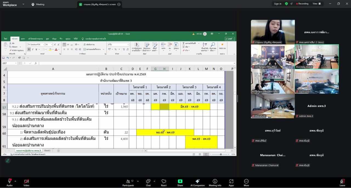Open the Chat panel
The width and height of the screenshot is (351, 188).
click(148, 183)
